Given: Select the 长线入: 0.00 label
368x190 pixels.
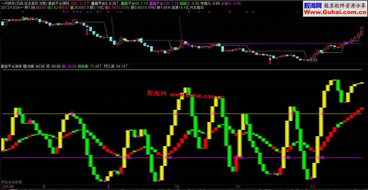Looking at the screenshot, I should click(231, 4).
